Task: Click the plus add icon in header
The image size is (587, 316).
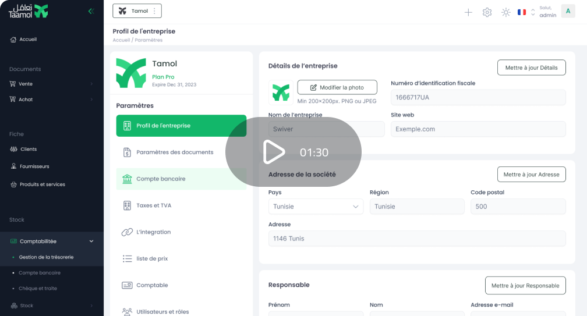Action: tap(468, 12)
